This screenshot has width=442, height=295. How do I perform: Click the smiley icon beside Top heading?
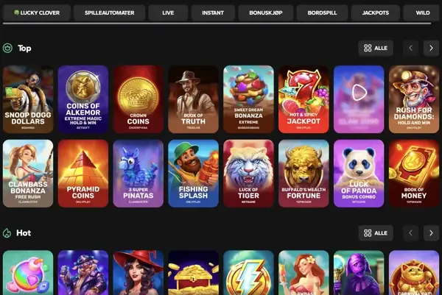[x=7, y=48]
